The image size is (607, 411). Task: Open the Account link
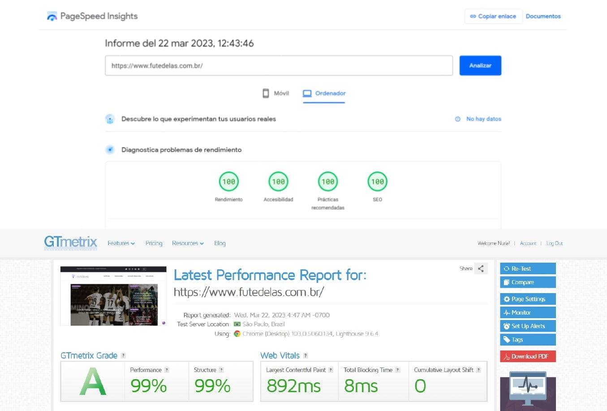[x=528, y=243]
